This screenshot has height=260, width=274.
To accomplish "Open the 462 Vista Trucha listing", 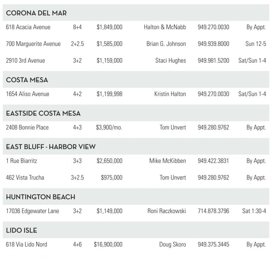I will pos(25,178).
